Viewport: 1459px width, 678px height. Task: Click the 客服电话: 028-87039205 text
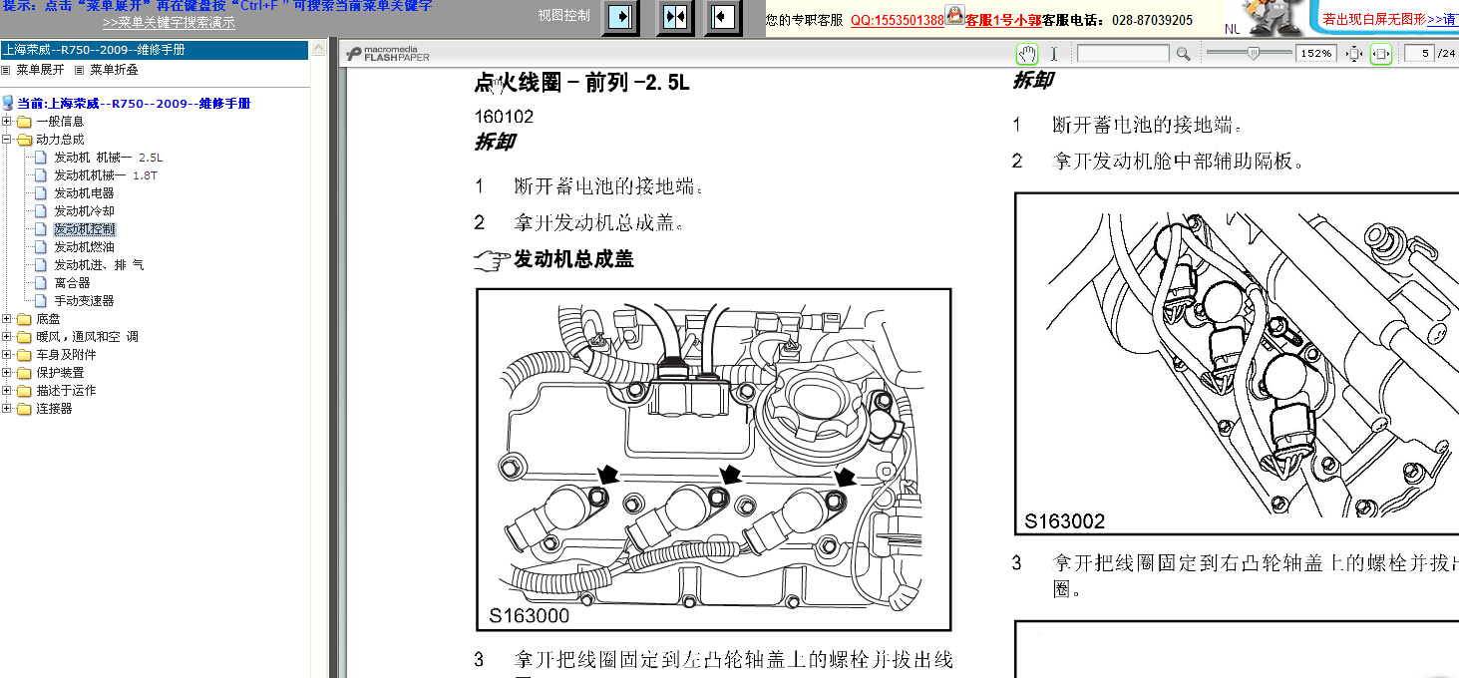coord(1117,20)
